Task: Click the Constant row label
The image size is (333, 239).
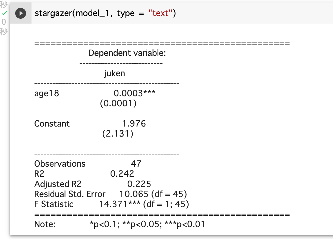Action: 52,124
